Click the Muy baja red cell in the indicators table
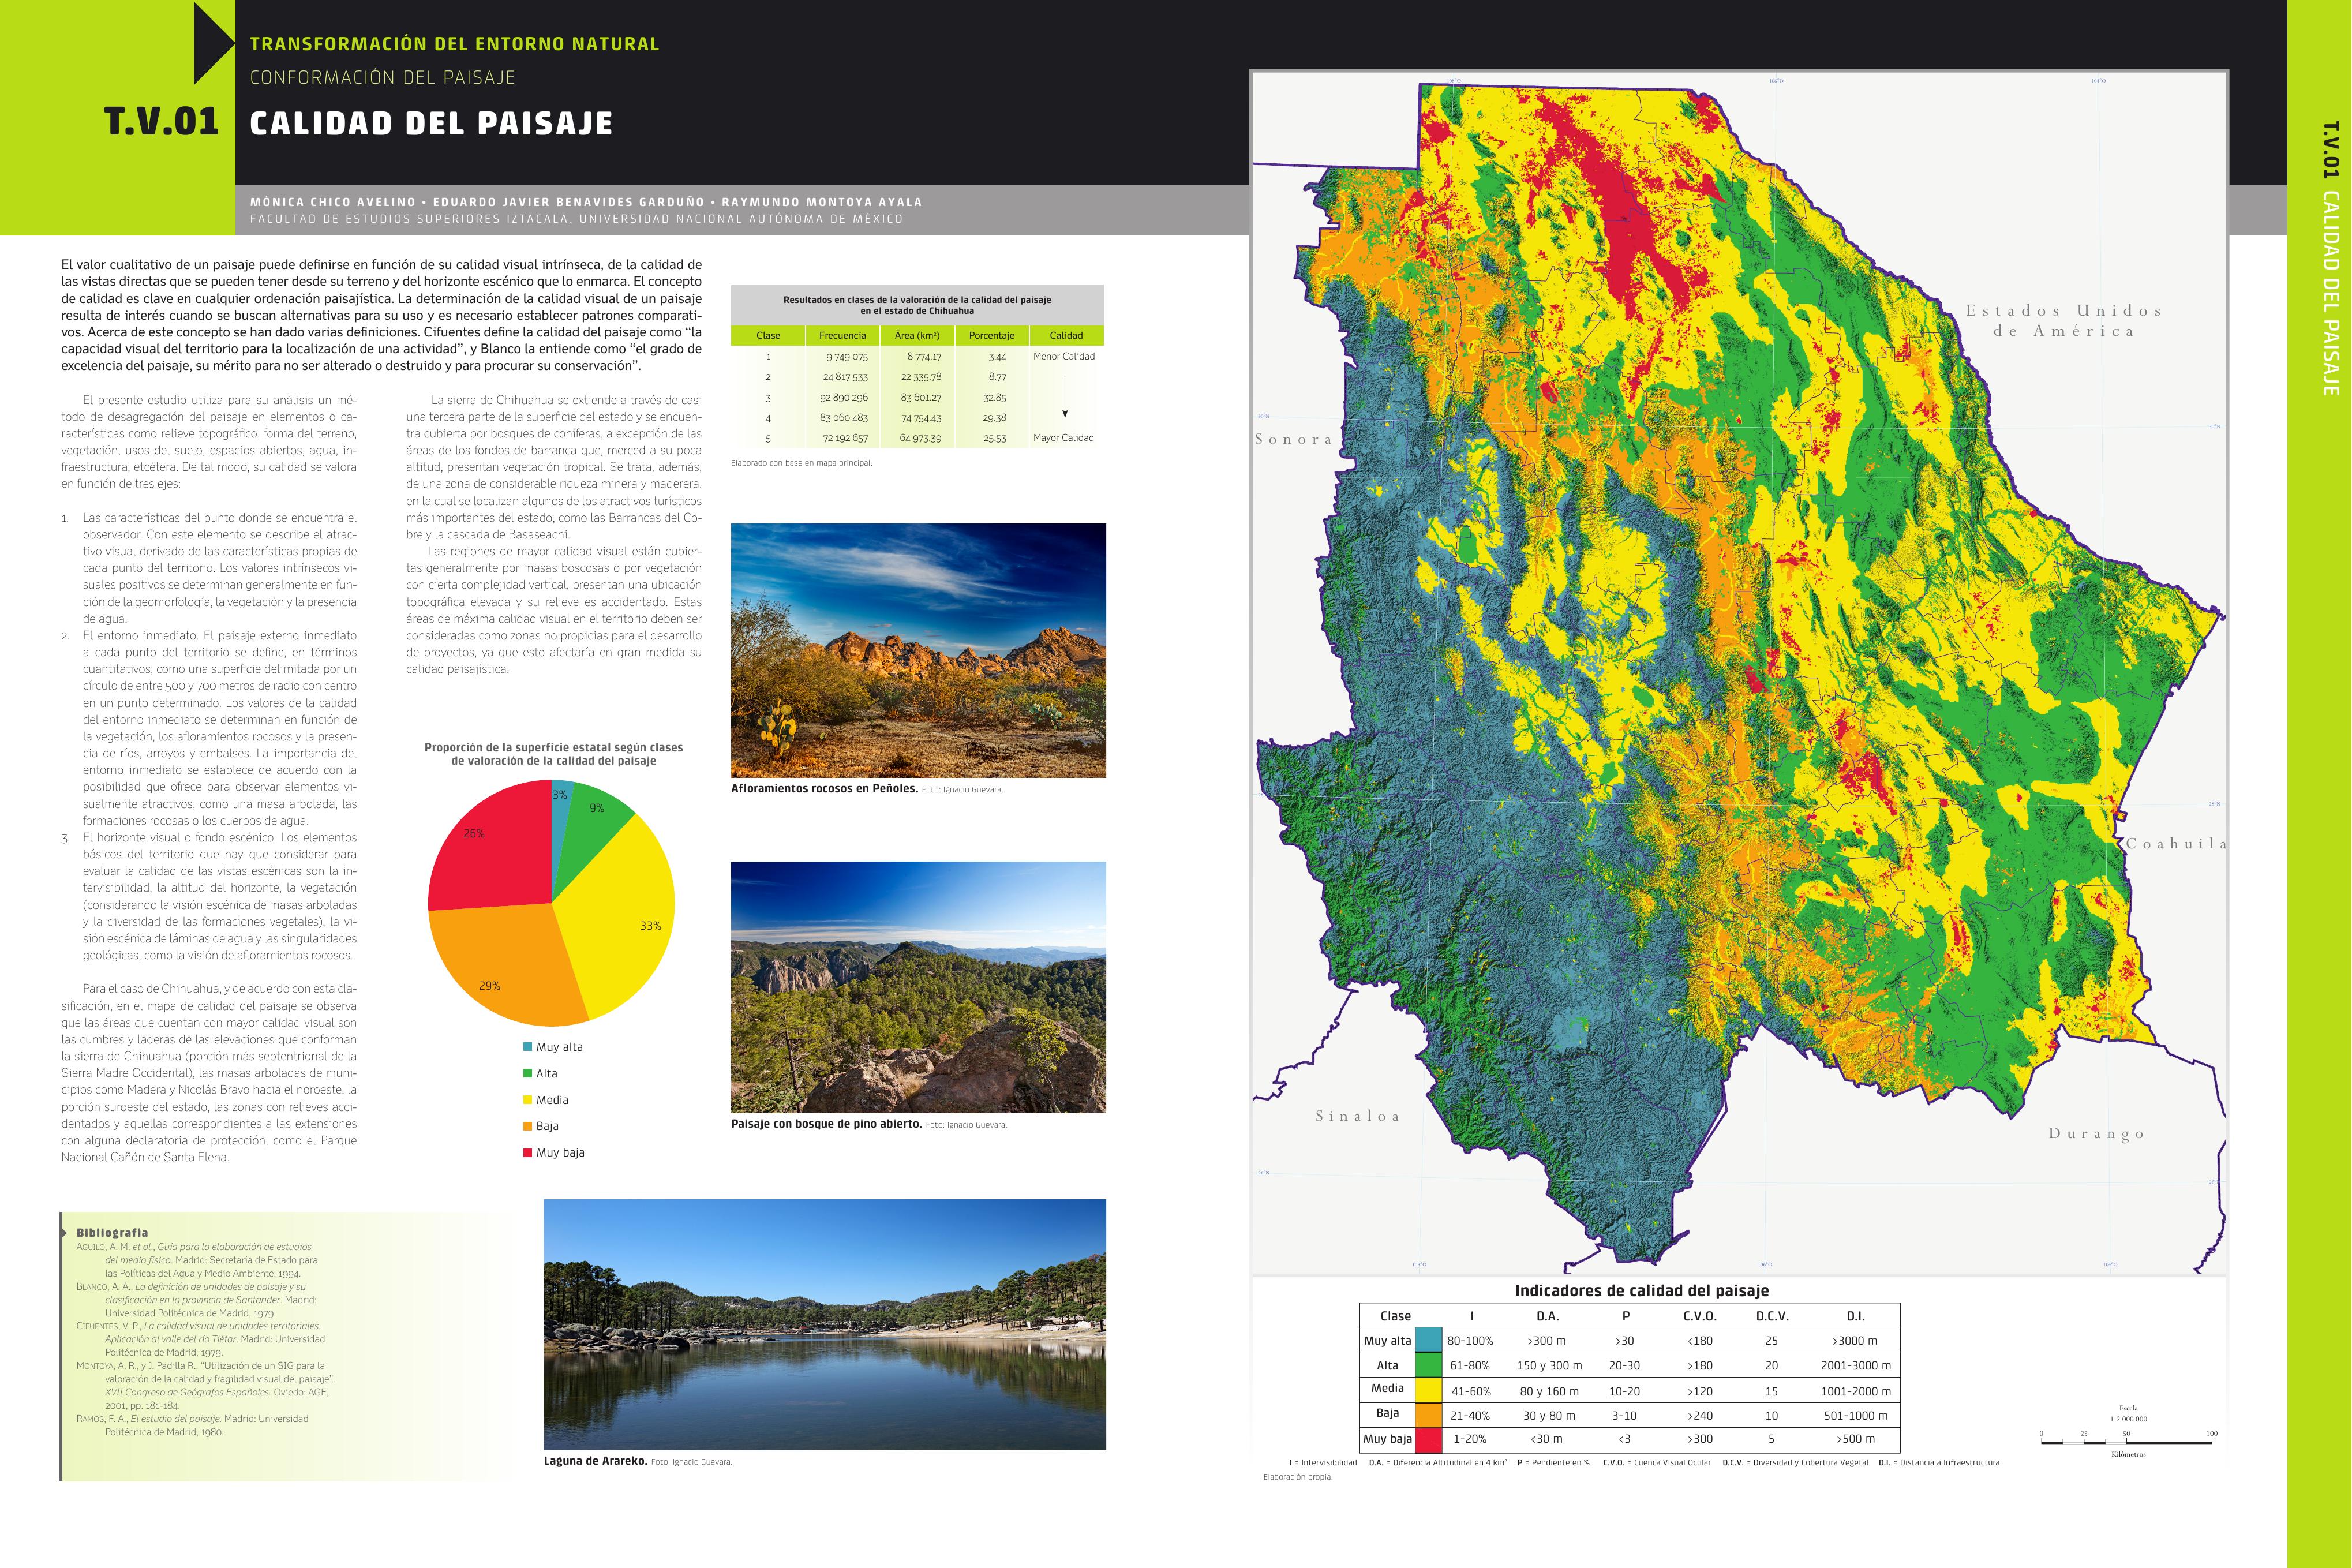This screenshot has height=1568, width=2352. pos(1428,1439)
